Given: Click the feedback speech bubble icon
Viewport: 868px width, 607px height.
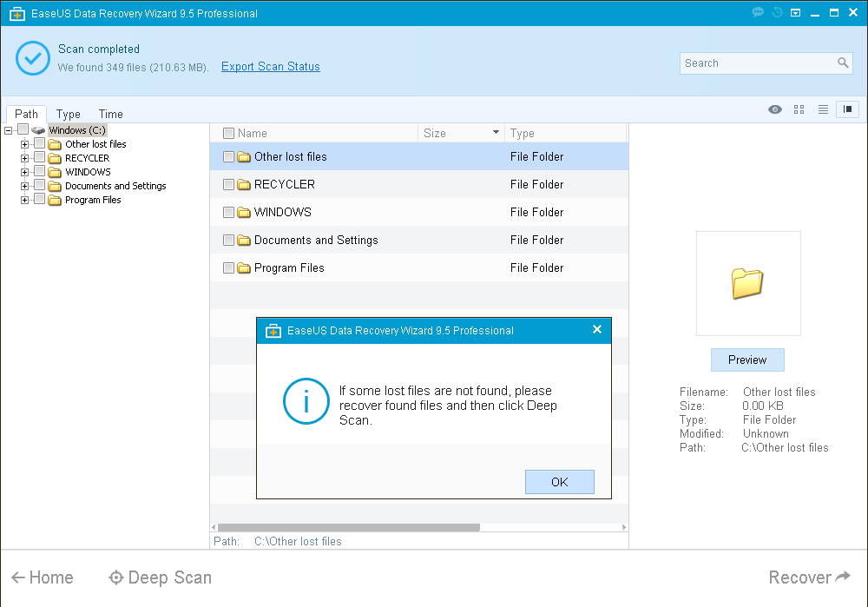Looking at the screenshot, I should pyautogui.click(x=758, y=12).
